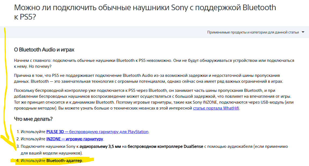Open the WhatHifi portal article link
This screenshot has height=166, width=309.
tap(216, 108)
